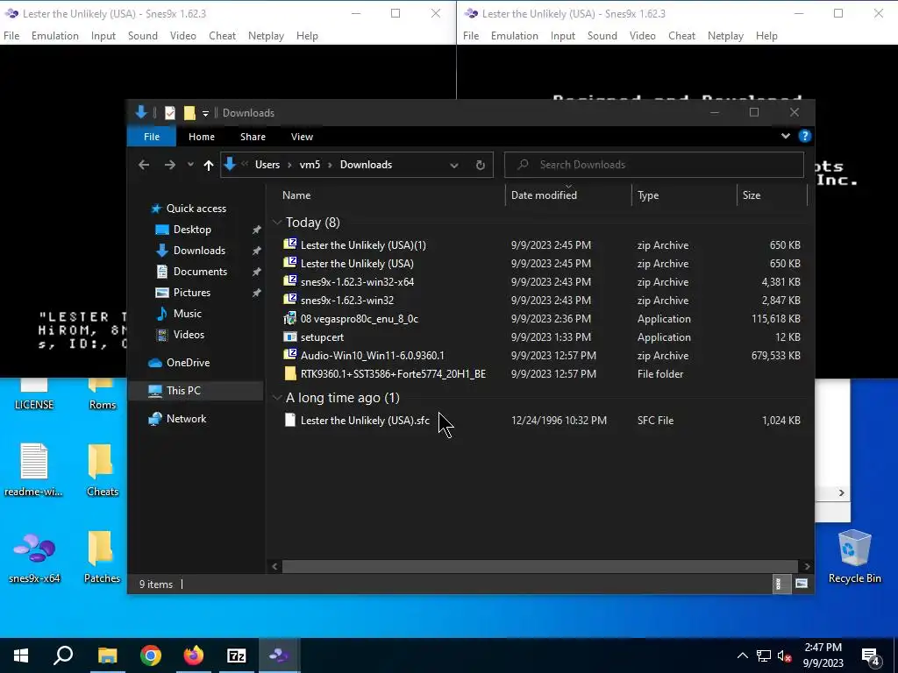898x673 pixels.
Task: Open the recent locations dropdown arrow
Action: coord(190,165)
